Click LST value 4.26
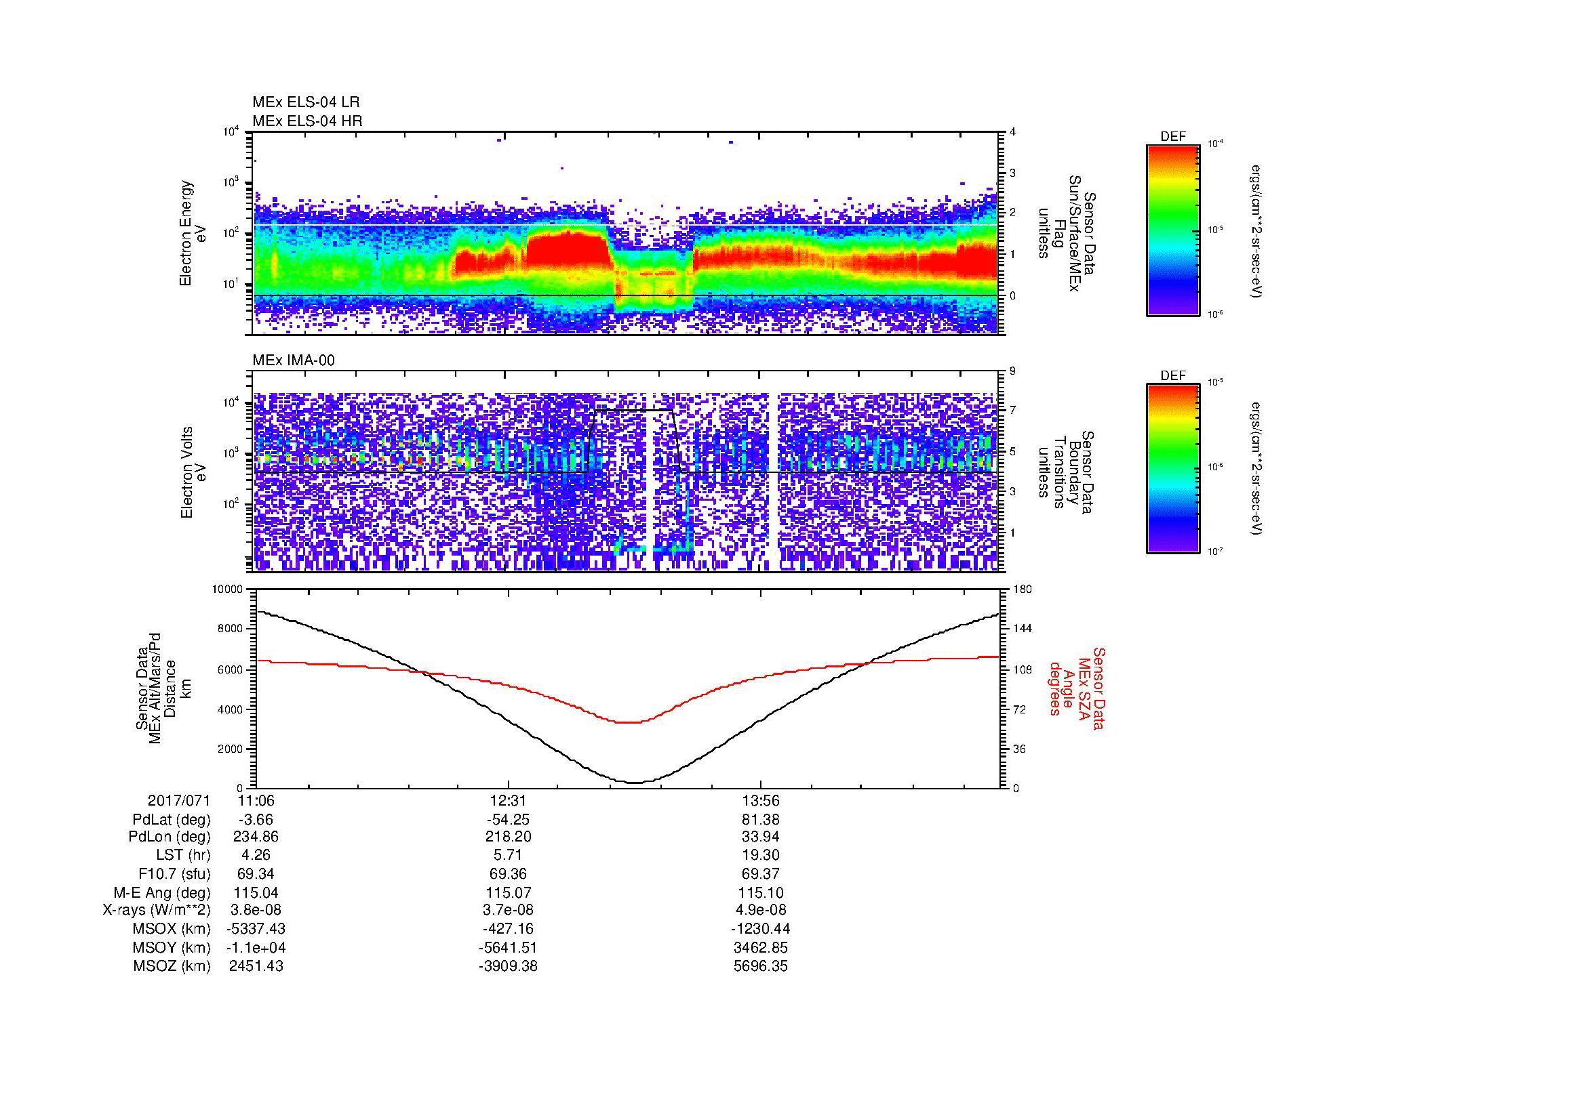 (256, 856)
